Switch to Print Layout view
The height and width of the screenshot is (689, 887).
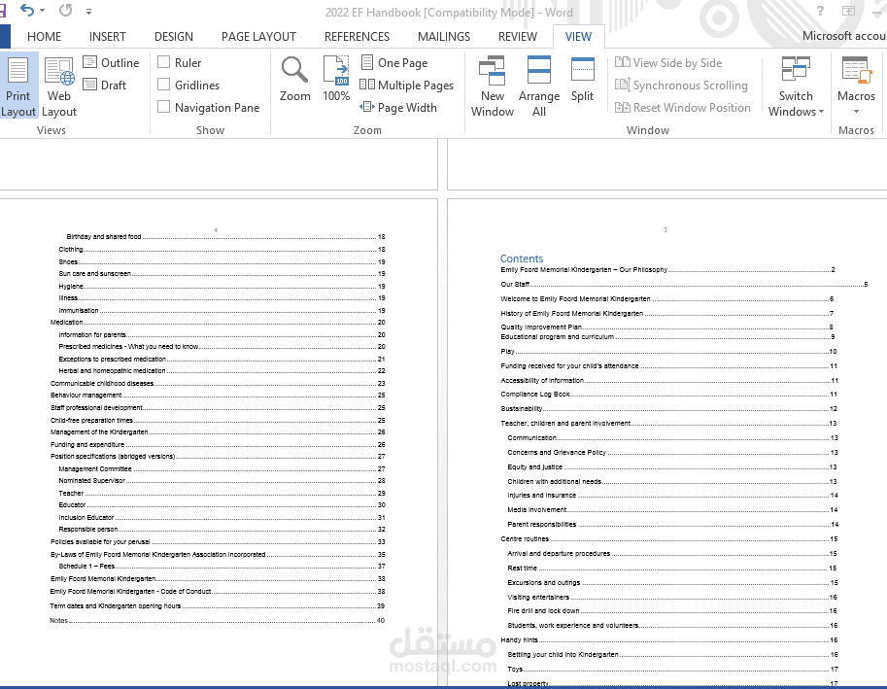18,86
